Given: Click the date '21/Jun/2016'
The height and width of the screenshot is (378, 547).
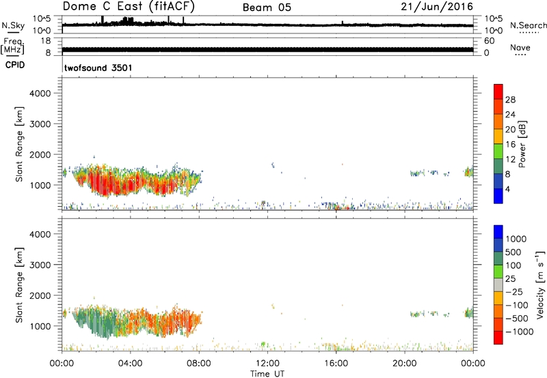Looking at the screenshot, I should point(437,7).
